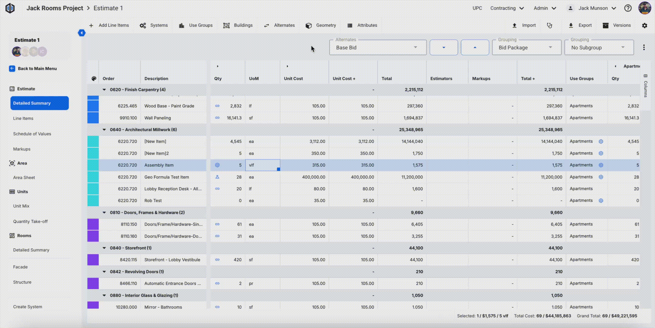Open the Bid Package grouping dropdown

coord(526,48)
